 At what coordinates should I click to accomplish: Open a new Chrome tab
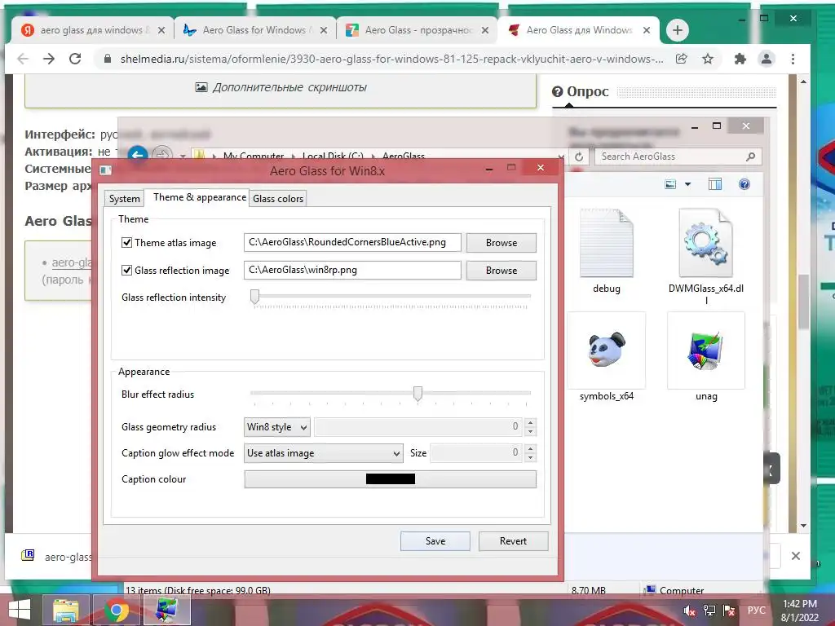click(x=678, y=30)
